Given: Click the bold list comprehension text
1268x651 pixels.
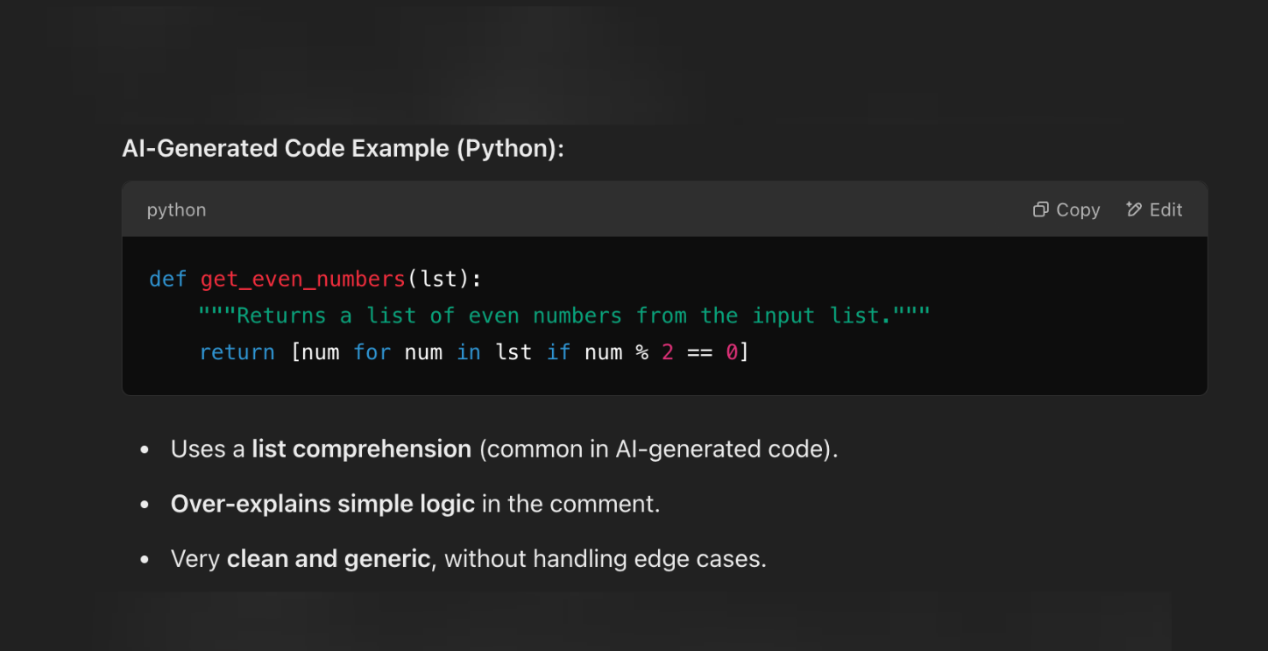Looking at the screenshot, I should (361, 449).
